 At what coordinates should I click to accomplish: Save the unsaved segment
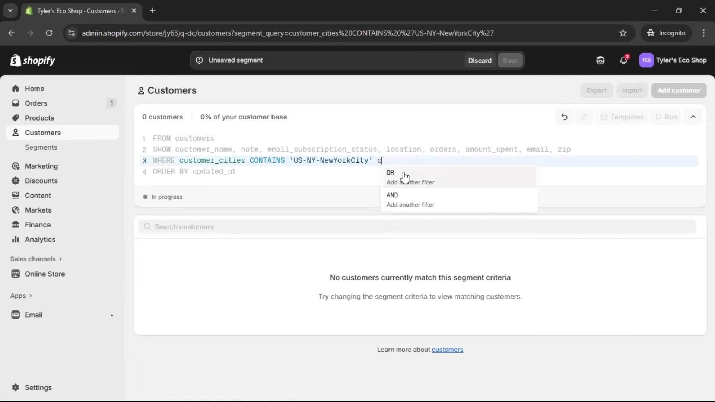point(510,60)
